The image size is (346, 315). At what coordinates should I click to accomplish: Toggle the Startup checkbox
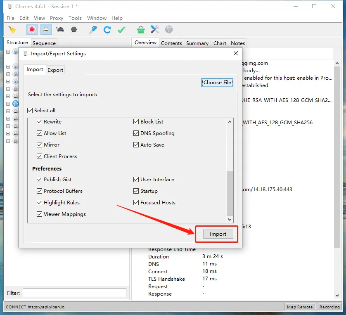pyautogui.click(x=136, y=191)
